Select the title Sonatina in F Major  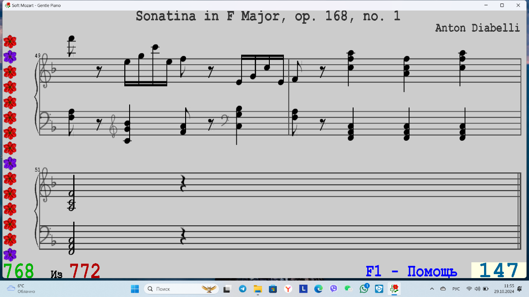click(268, 16)
